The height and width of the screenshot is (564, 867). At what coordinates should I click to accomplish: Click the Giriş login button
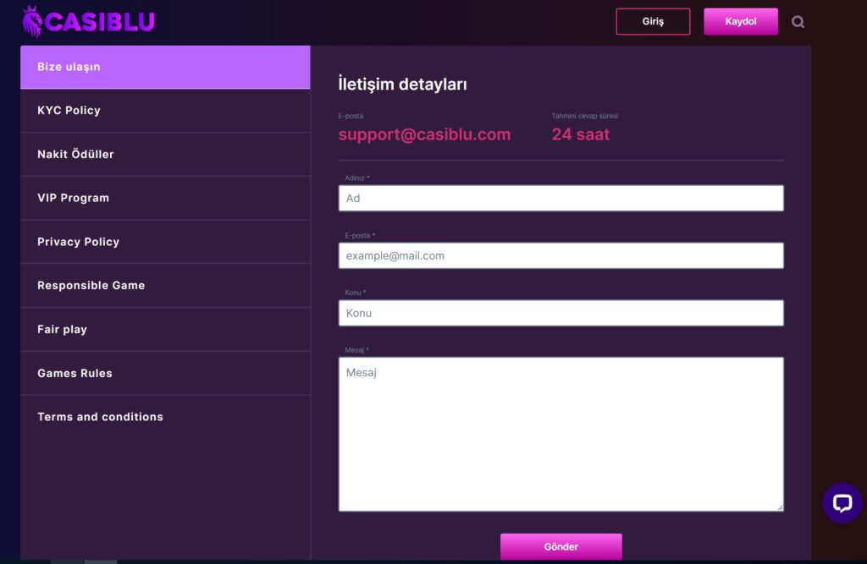click(653, 22)
